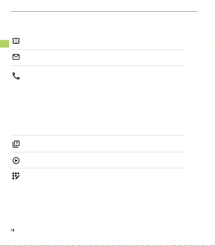Viewport: 215px width, 246px height.
Task: Click the green sliver at right edge
Action: pos(214,44)
